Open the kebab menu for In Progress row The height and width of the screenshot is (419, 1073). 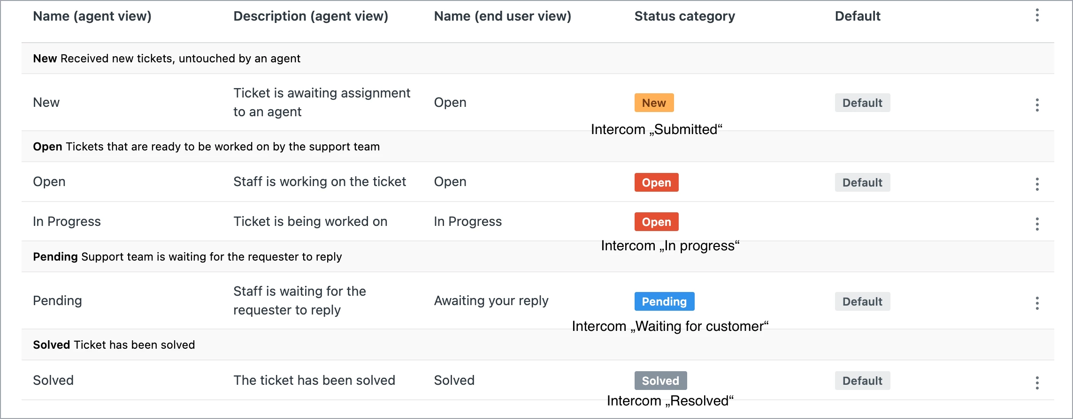[x=1037, y=224]
